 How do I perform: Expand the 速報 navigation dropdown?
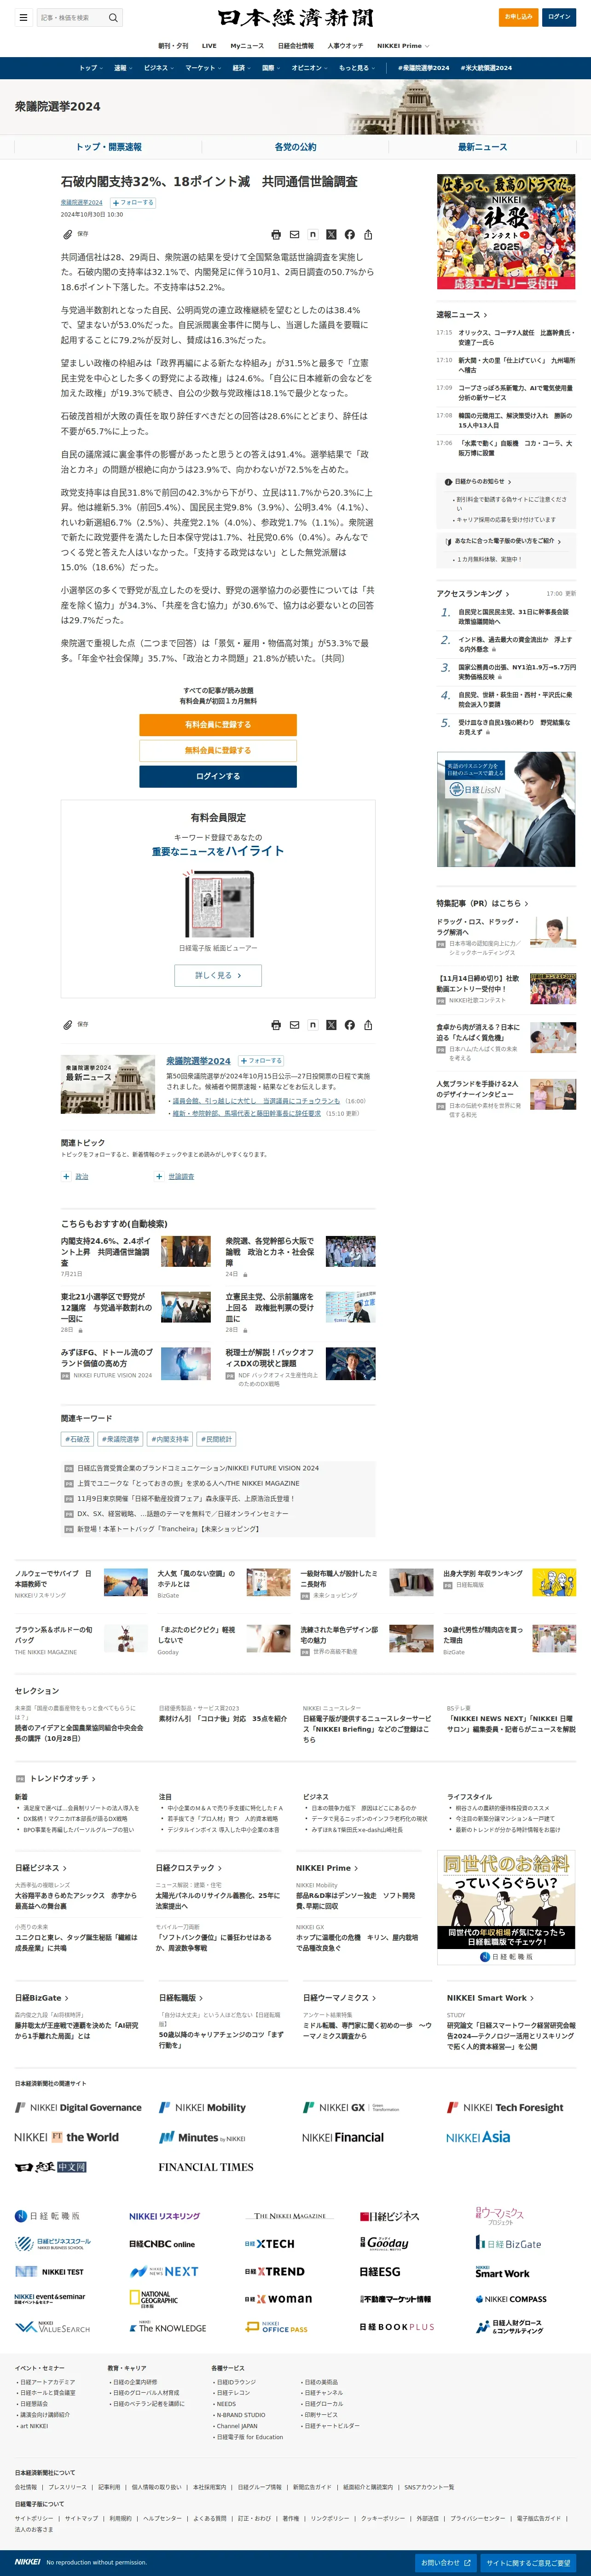click(x=122, y=68)
